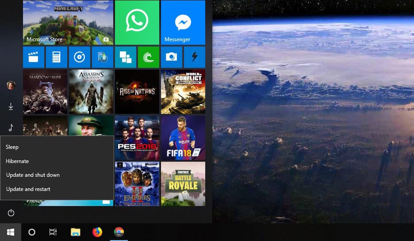Open the Messenger tile
The width and height of the screenshot is (414, 241).
tap(183, 23)
